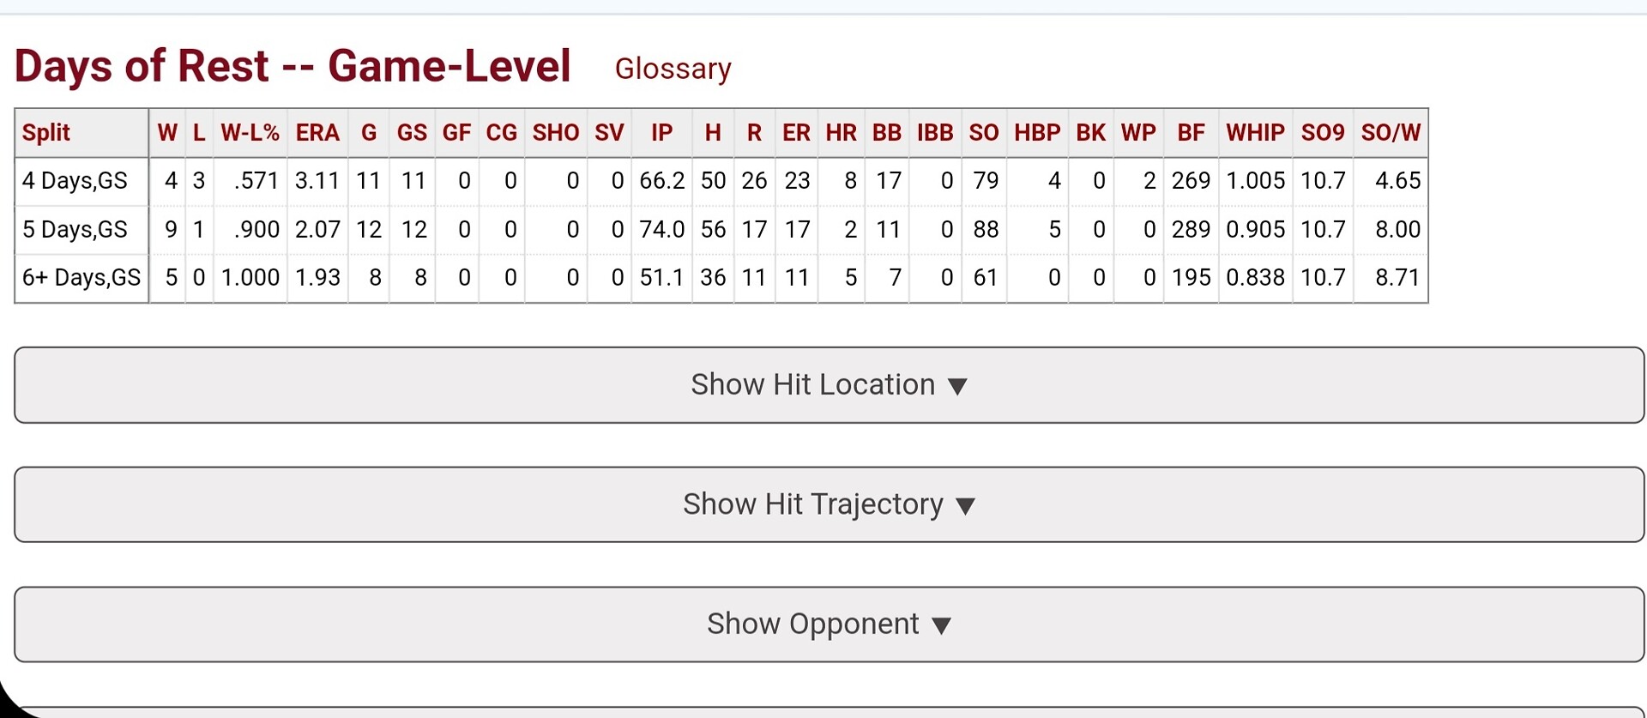
Task: Sort by W-L% column header
Action: [250, 133]
